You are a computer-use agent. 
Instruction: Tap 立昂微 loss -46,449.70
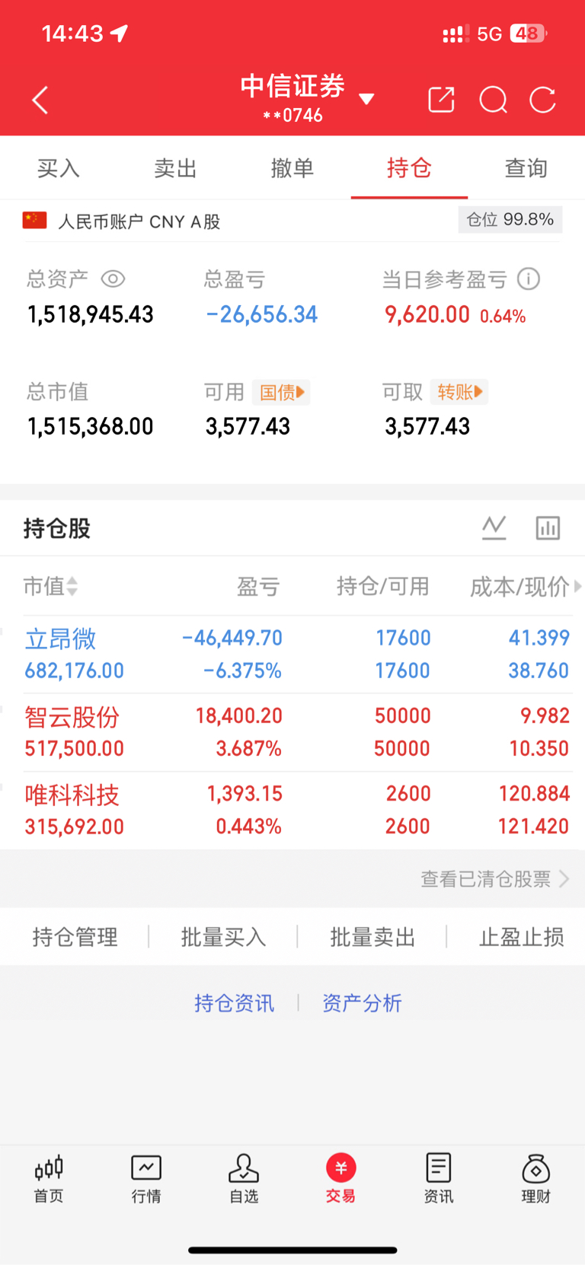click(232, 638)
